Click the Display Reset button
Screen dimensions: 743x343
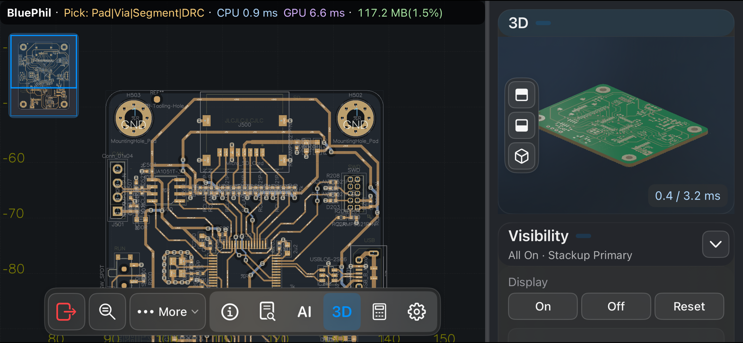pos(689,306)
